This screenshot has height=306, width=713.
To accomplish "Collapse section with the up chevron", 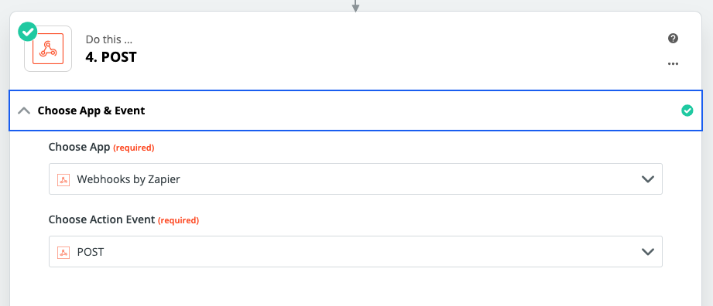I will [24, 110].
